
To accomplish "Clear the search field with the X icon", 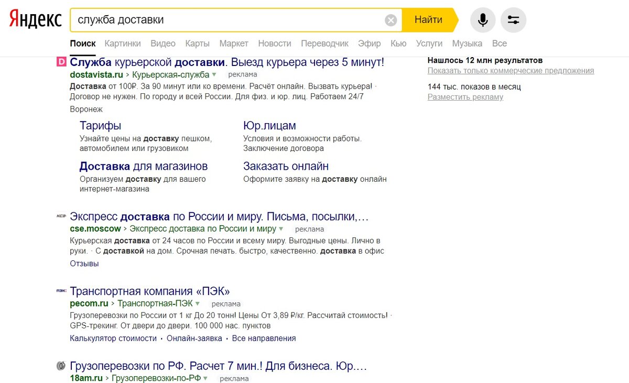I will 391,20.
